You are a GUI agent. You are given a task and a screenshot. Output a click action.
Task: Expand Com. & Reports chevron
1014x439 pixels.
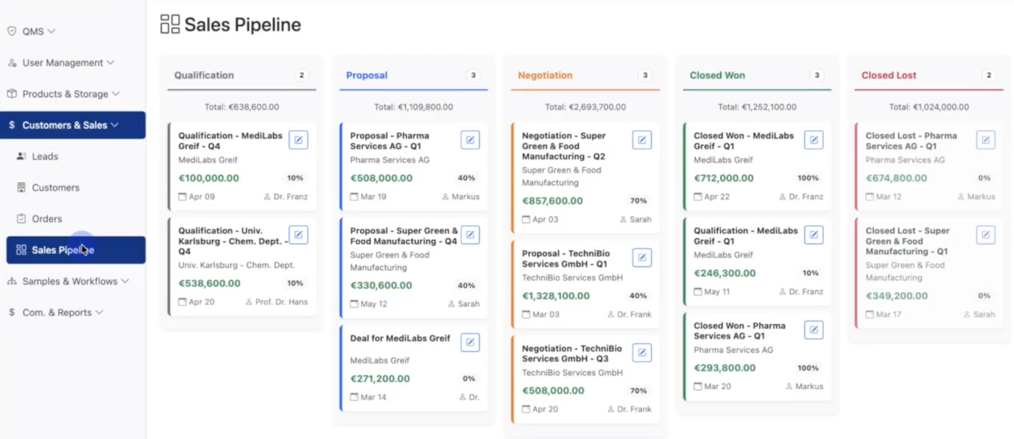(x=99, y=312)
